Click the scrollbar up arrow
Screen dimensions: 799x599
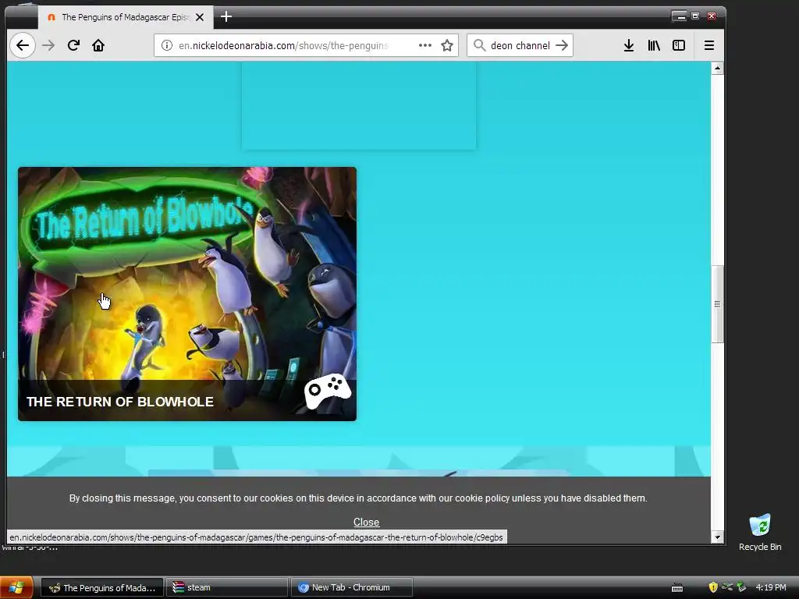718,68
